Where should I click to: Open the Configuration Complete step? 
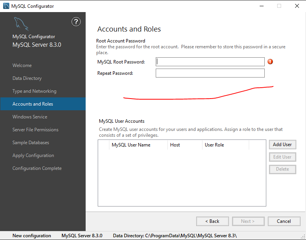coord(37,168)
